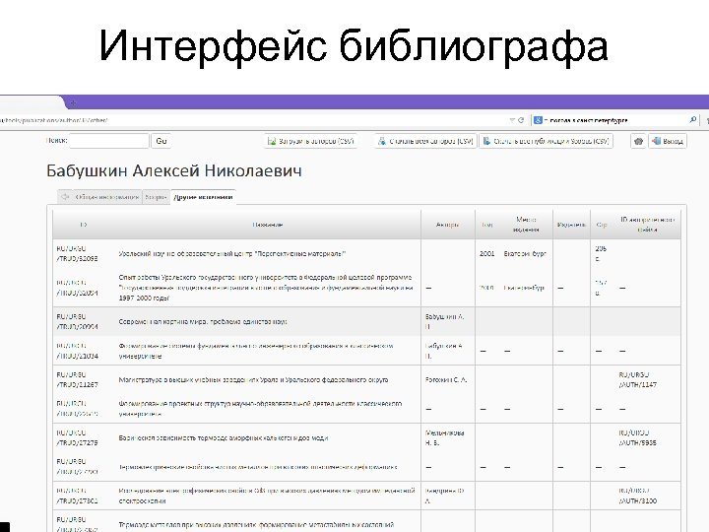709x532 pixels.
Task: Click the back arrow icon before tabs
Action: click(x=65, y=197)
